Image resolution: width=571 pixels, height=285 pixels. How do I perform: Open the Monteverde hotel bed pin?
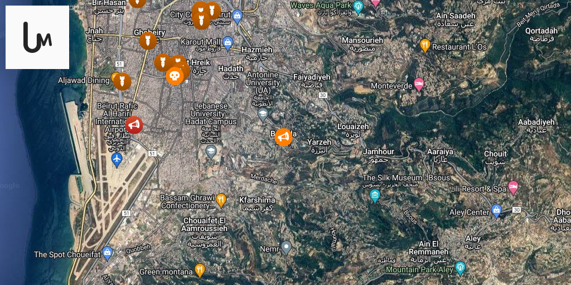point(419,85)
